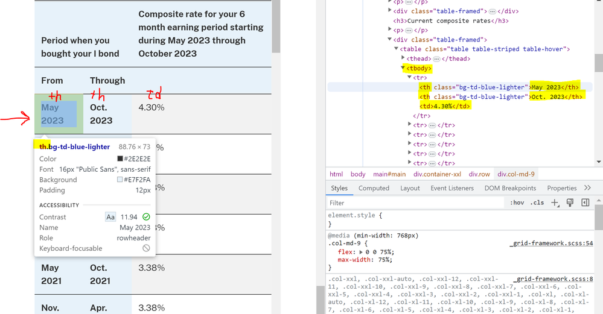
Task: Select the th Oct. 2023 line in DOM tree
Action: 501,97
